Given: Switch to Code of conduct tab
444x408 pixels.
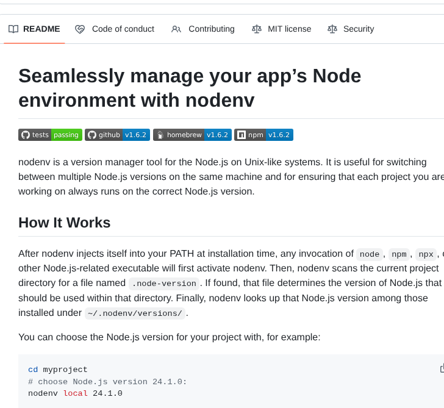Looking at the screenshot, I should (115, 29).
